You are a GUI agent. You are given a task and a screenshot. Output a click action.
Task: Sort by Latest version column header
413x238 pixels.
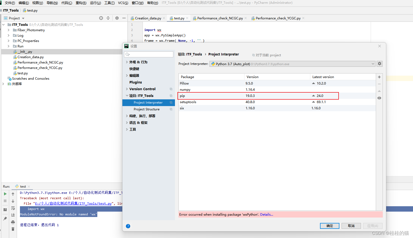pyautogui.click(x=343, y=77)
